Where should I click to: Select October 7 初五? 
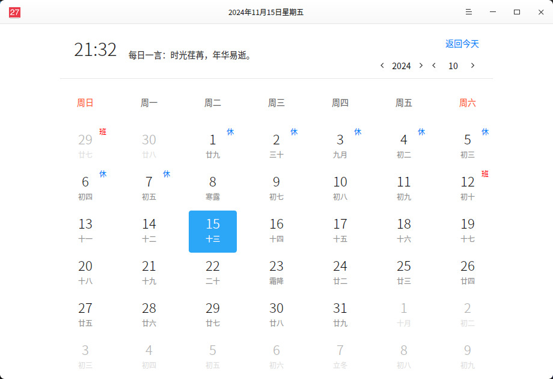[x=149, y=189]
